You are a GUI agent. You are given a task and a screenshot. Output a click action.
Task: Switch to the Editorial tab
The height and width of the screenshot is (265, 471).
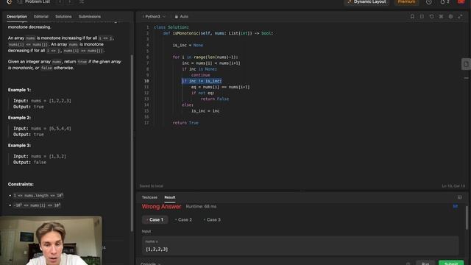41,16
